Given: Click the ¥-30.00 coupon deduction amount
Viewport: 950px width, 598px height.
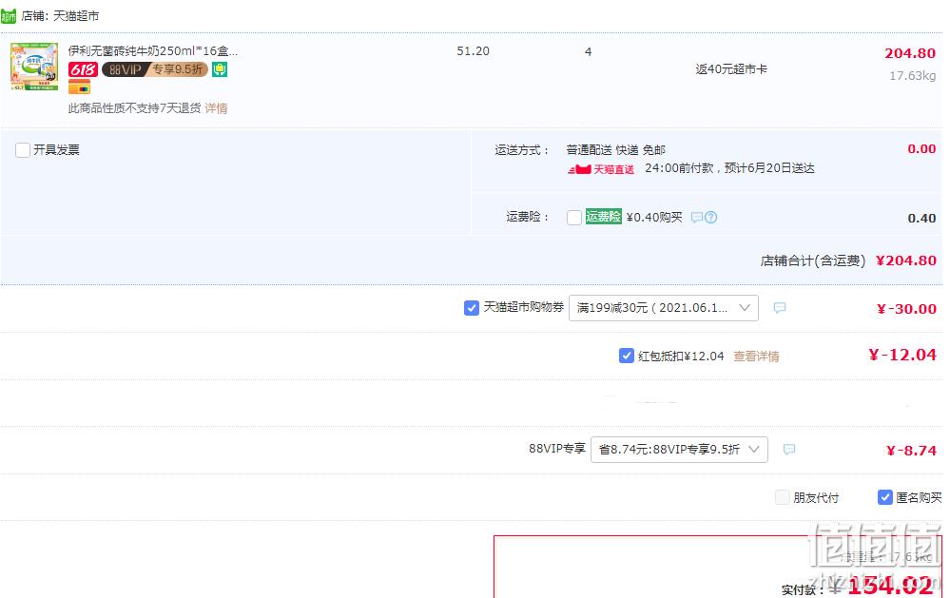Looking at the screenshot, I should (907, 309).
